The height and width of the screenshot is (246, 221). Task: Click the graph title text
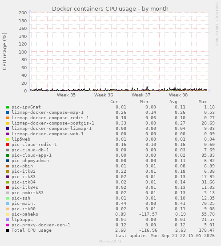coord(110,9)
